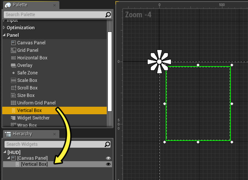Viewport: 248px width, 180px height.
Task: Select the Grid Panel icon
Action: (x=14, y=50)
